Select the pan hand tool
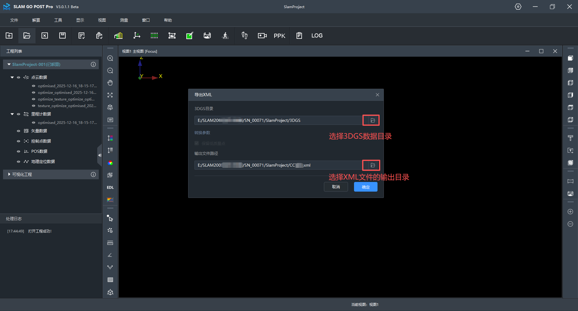Screen dimensions: 578x311 [110, 83]
